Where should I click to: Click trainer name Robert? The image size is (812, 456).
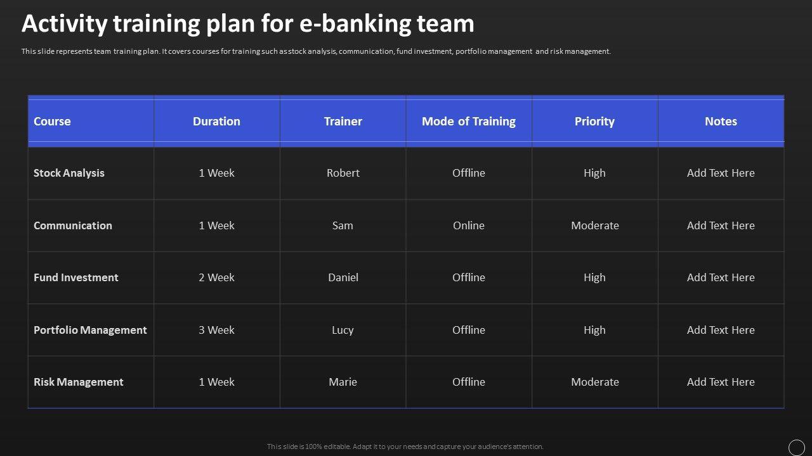(343, 173)
